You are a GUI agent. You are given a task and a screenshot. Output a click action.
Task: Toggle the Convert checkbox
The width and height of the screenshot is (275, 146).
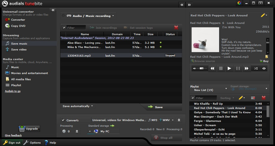[63, 120]
